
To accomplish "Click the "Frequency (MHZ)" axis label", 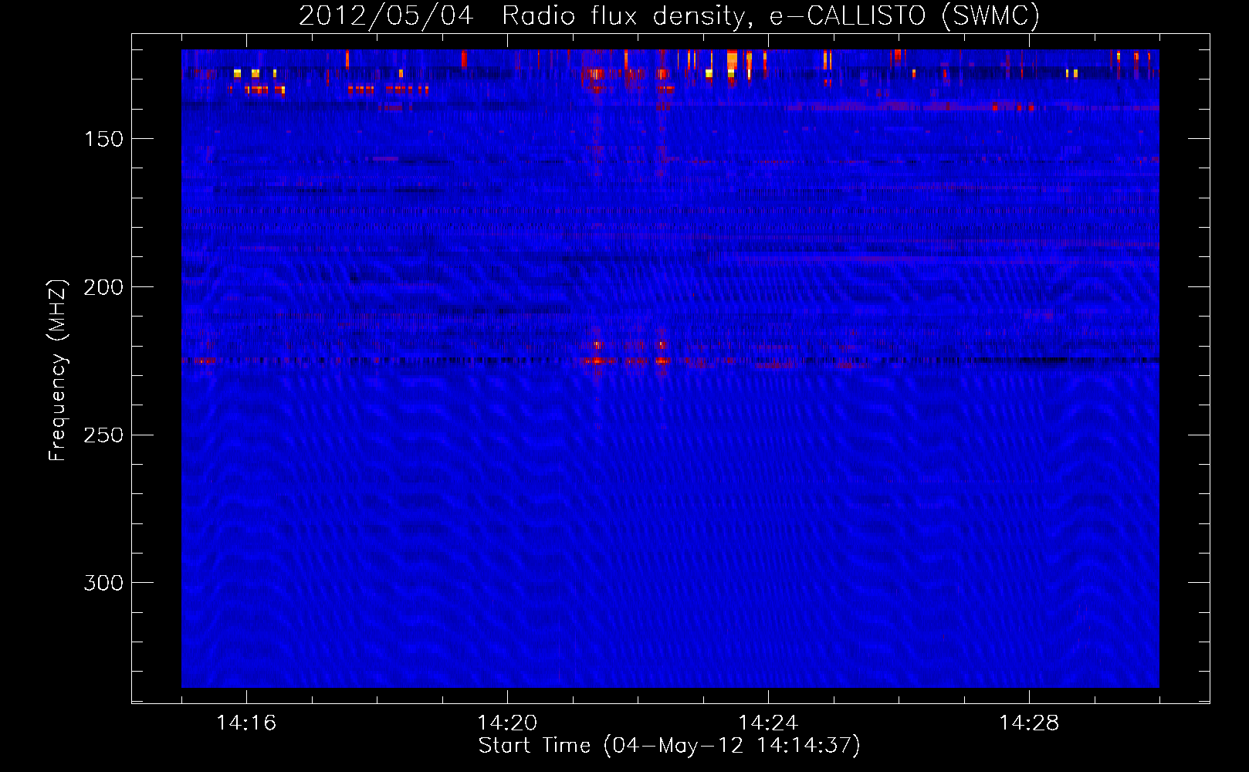I will [x=58, y=371].
